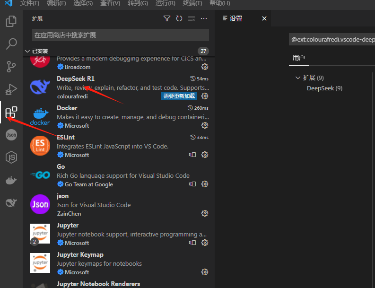Click the settings search box with @ext query
This screenshot has height=288, width=375.
(332, 39)
